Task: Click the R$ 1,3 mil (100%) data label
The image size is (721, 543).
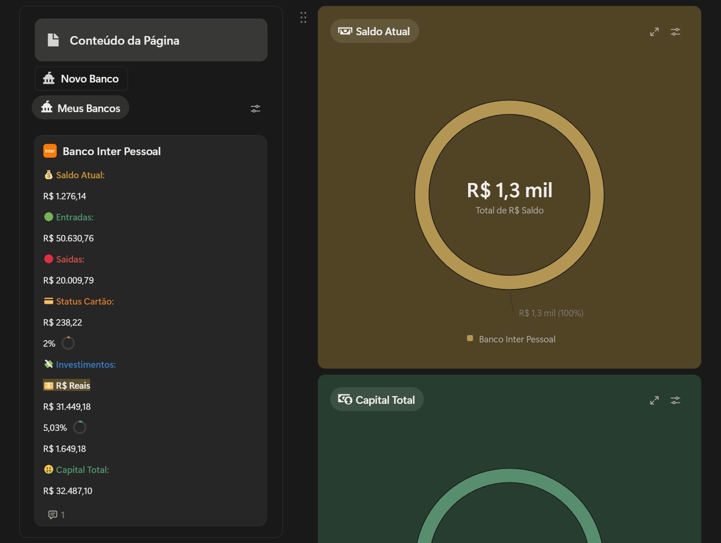Action: 551,313
